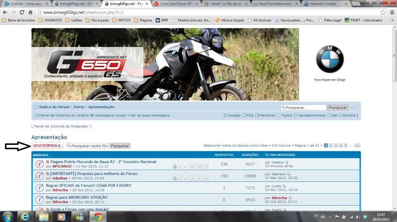This screenshot has height=222, width=397.
Task: Open BPICANCO author profile
Action: tap(62, 167)
